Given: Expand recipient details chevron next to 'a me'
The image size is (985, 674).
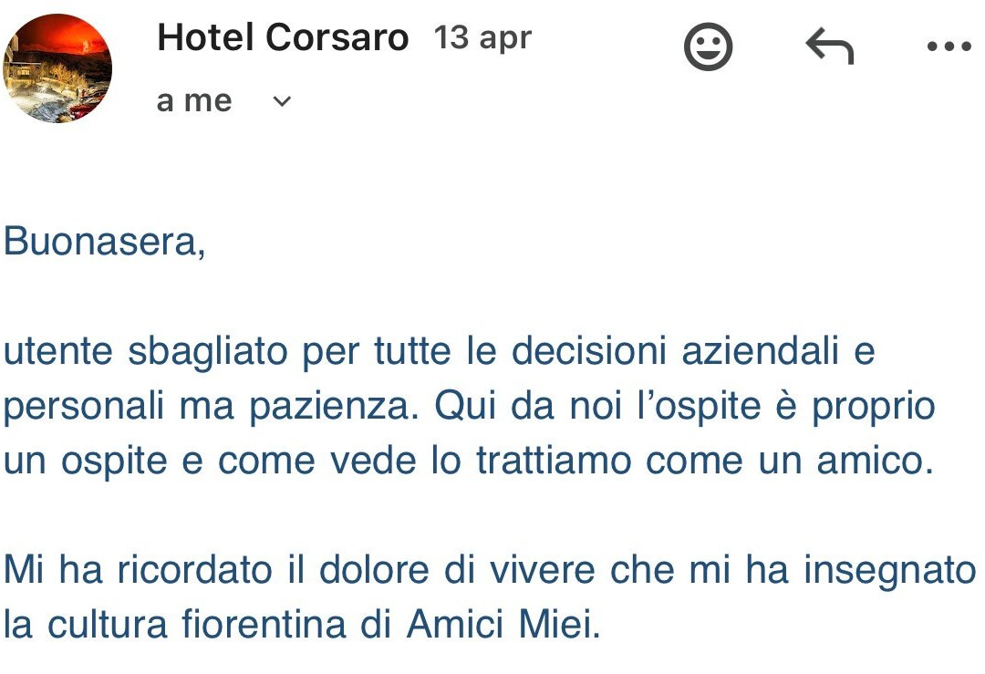Looking at the screenshot, I should pyautogui.click(x=283, y=101).
